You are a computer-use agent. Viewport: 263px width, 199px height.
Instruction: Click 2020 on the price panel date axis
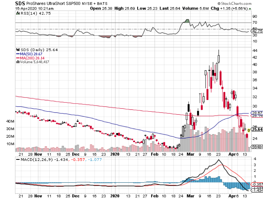[115, 154]
